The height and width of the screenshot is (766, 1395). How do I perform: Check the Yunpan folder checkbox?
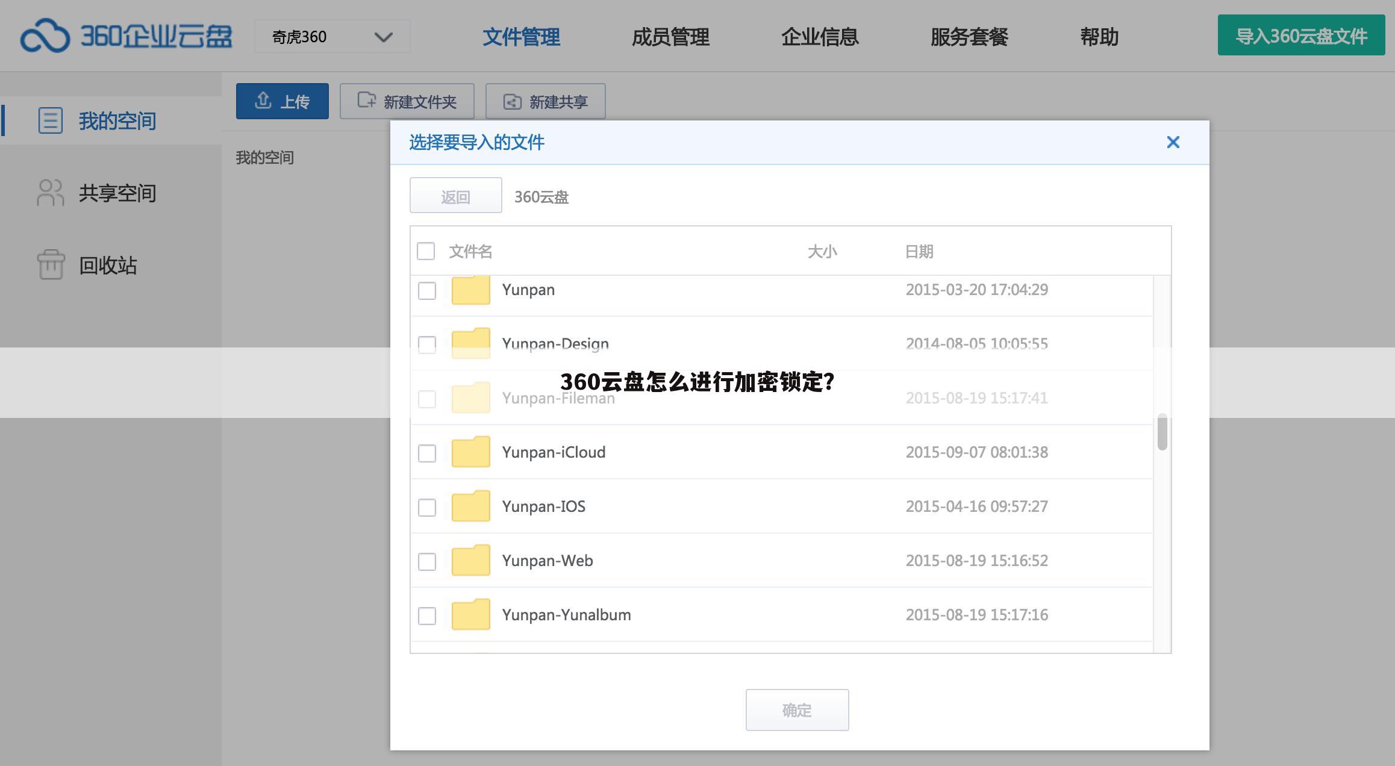point(427,291)
